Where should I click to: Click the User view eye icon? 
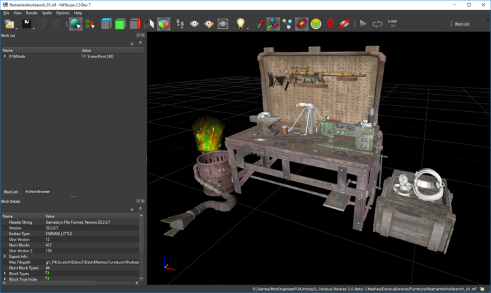(x=194, y=24)
